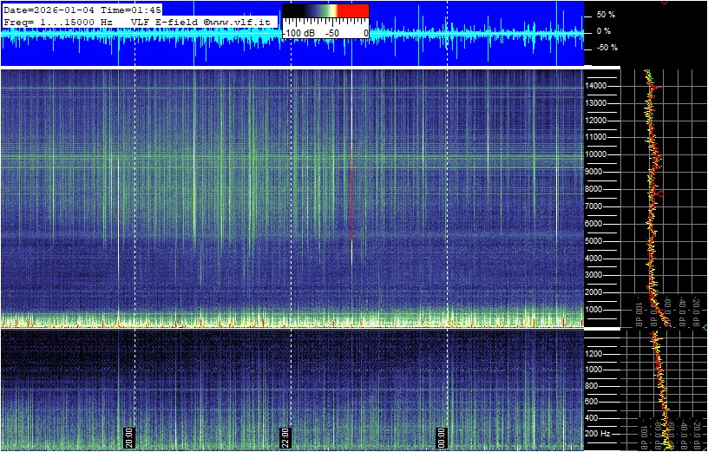Screen dimensions: 708x452
Task: Click the 0 % amplitude axis label
Action: (604, 31)
